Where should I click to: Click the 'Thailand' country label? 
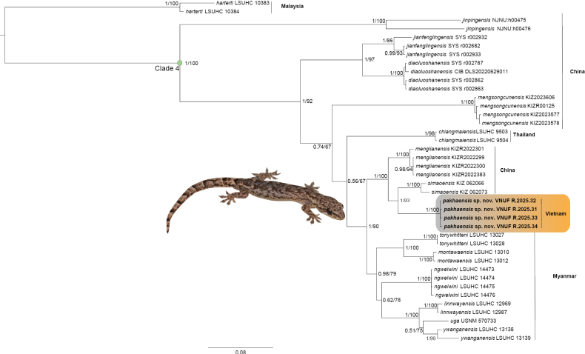coord(524,135)
